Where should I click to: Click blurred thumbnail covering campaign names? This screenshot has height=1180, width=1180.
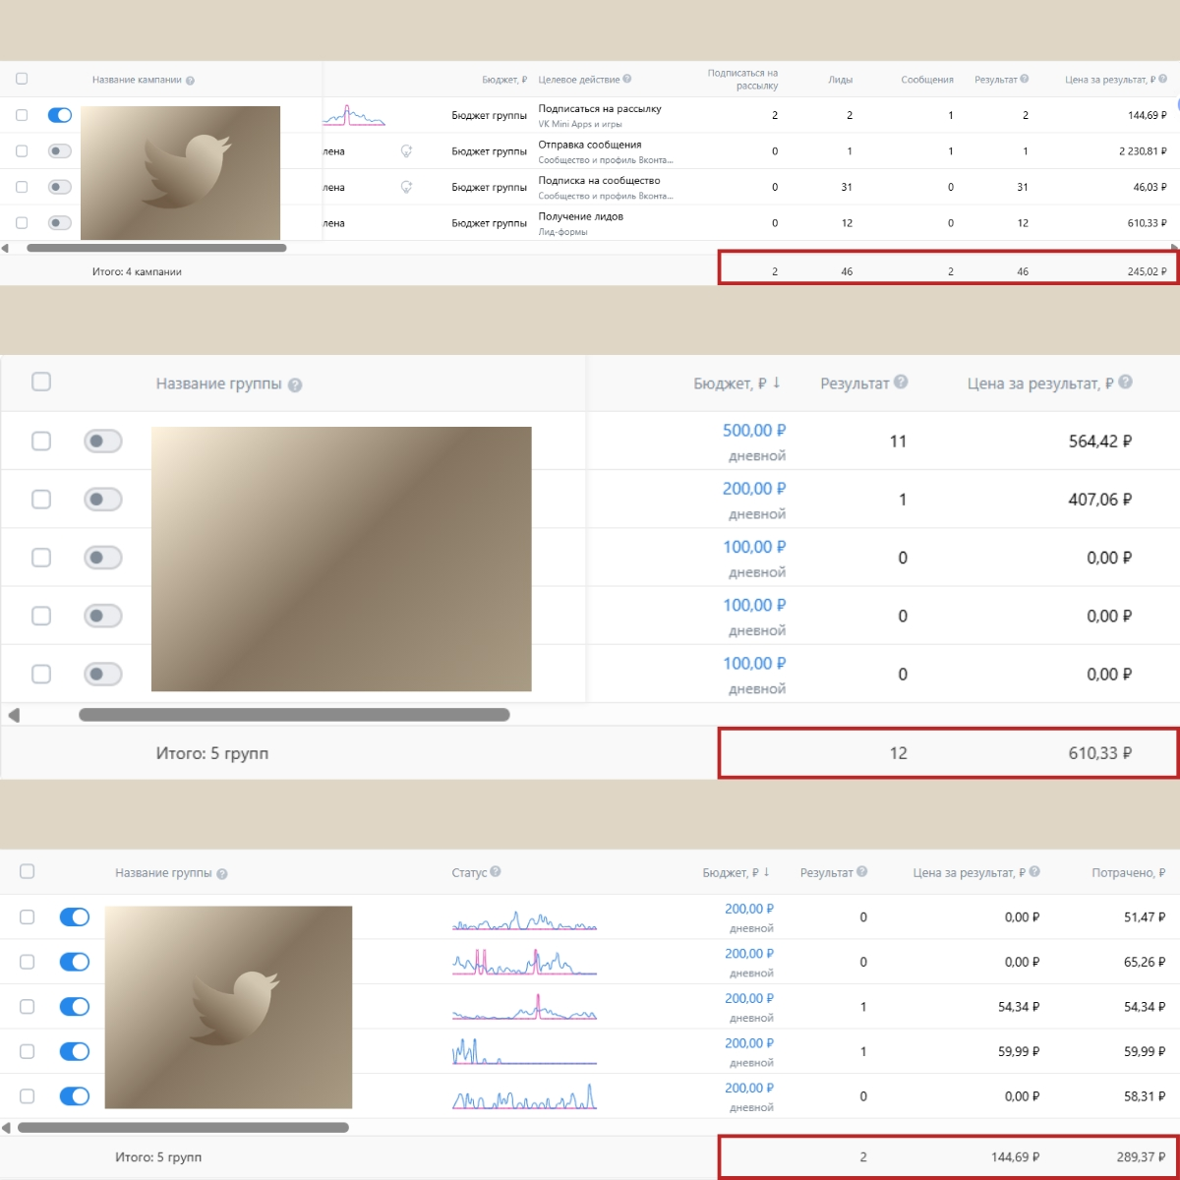(180, 173)
